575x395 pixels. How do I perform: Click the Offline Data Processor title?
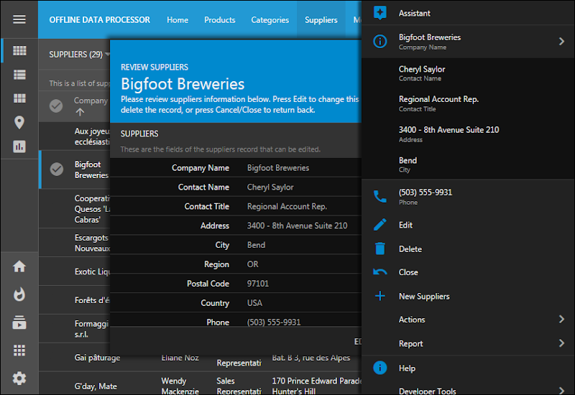coord(99,20)
